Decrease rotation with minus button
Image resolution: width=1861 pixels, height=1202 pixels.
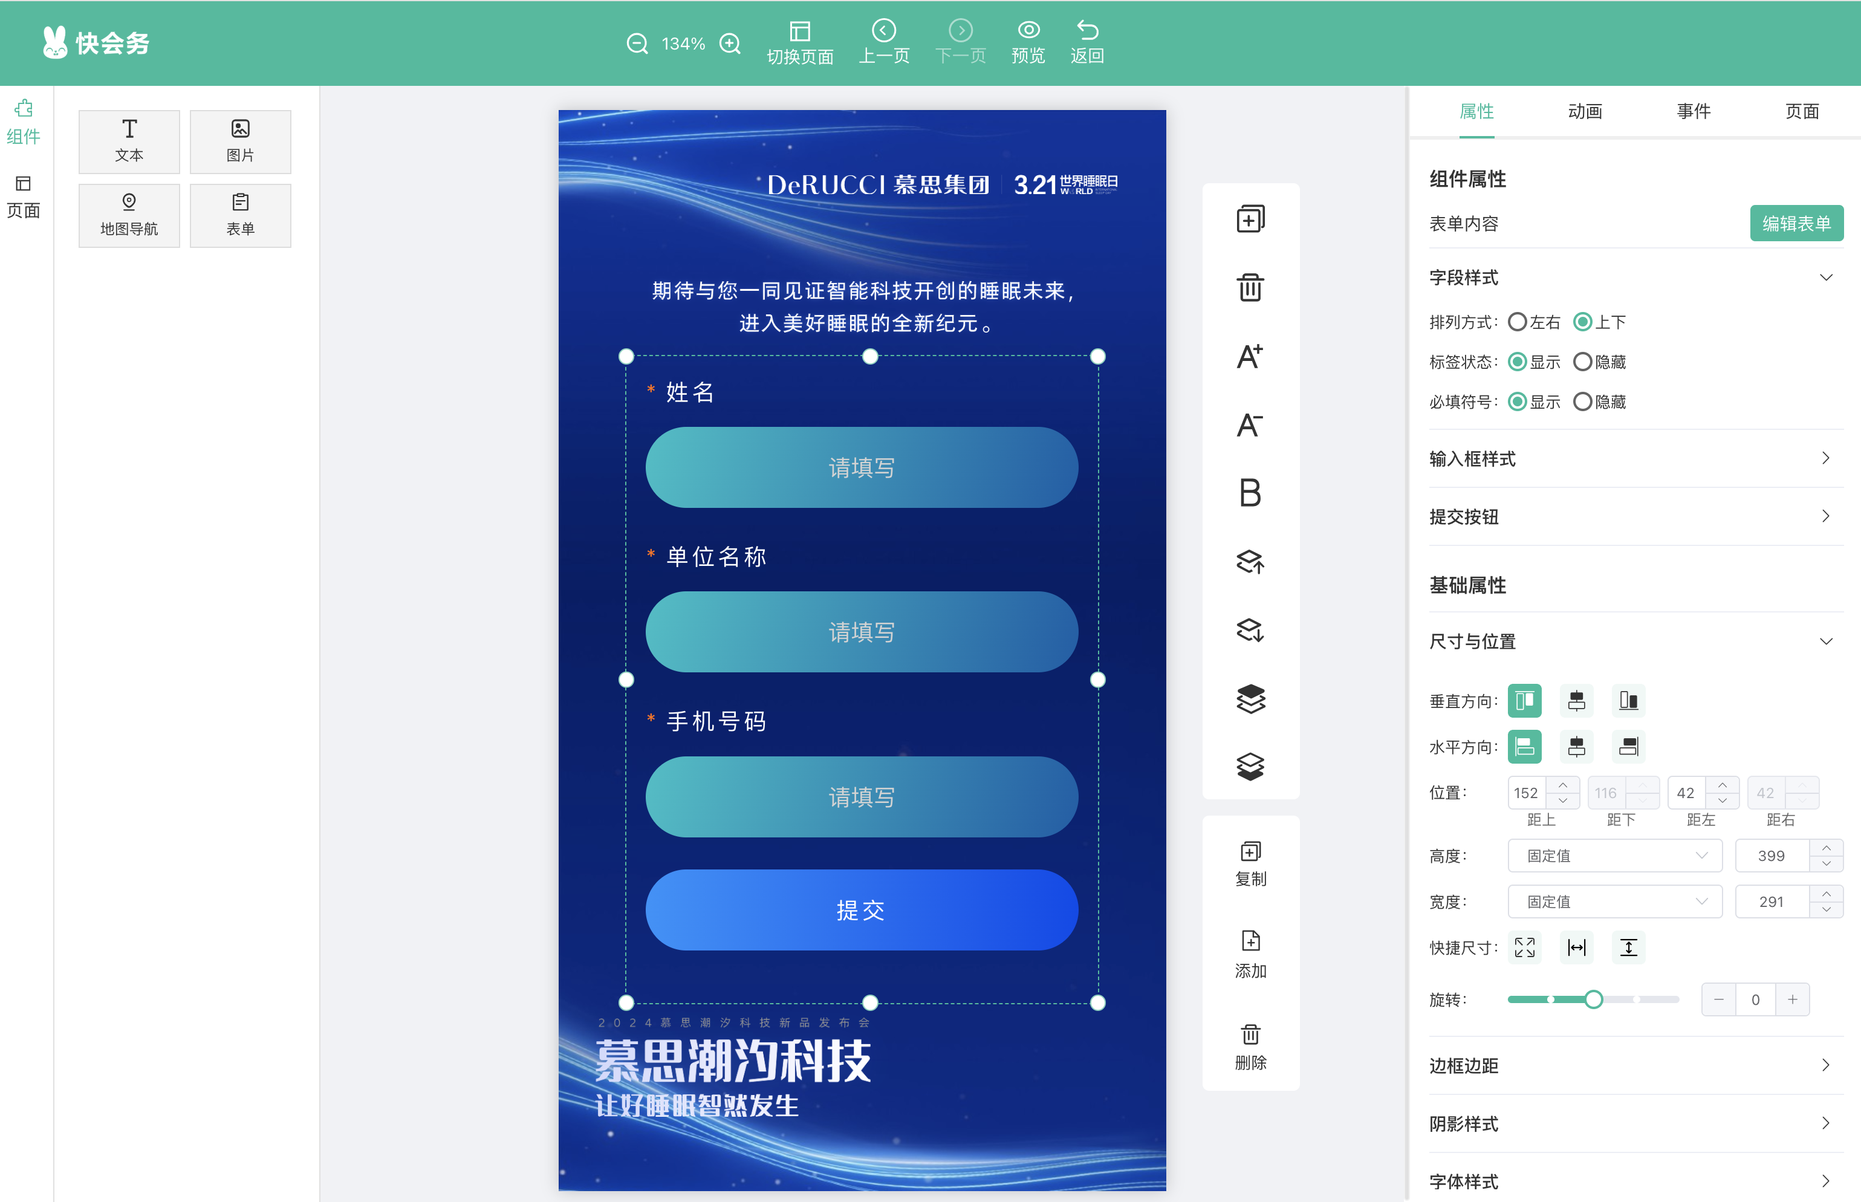[1718, 999]
